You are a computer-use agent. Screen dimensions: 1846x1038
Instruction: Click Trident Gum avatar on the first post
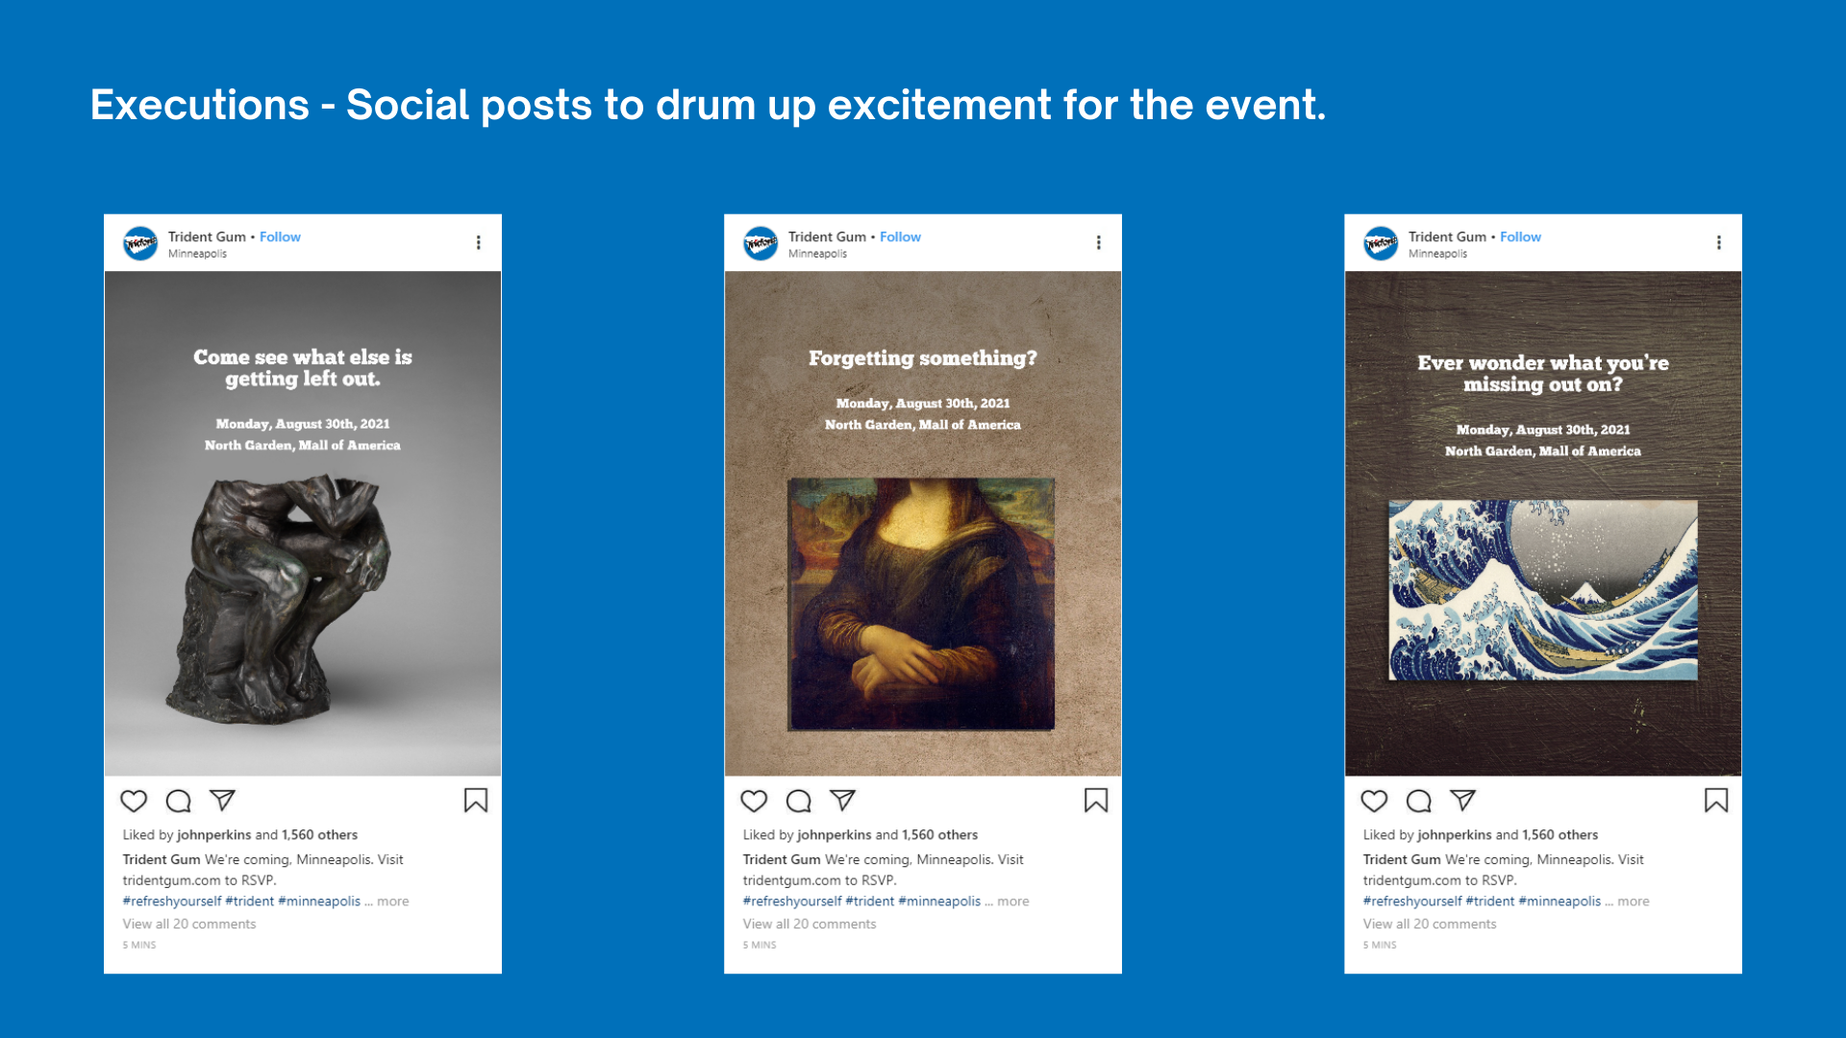click(x=140, y=243)
